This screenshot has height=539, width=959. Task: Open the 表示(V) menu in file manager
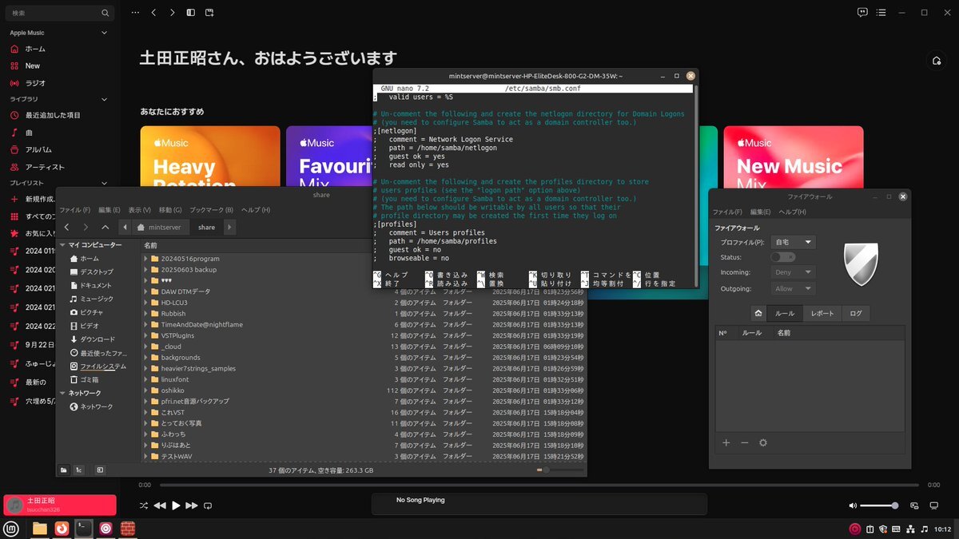140,210
